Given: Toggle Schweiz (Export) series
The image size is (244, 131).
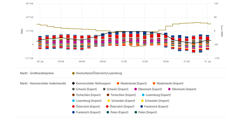Looking at the screenshot, I should tap(84, 89).
